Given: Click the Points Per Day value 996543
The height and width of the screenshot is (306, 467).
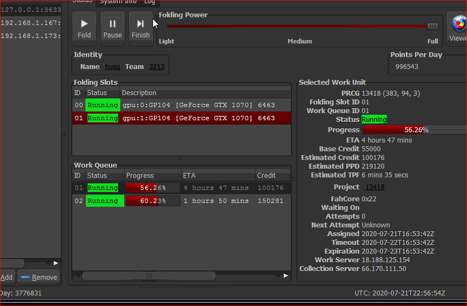Looking at the screenshot, I should click(406, 67).
